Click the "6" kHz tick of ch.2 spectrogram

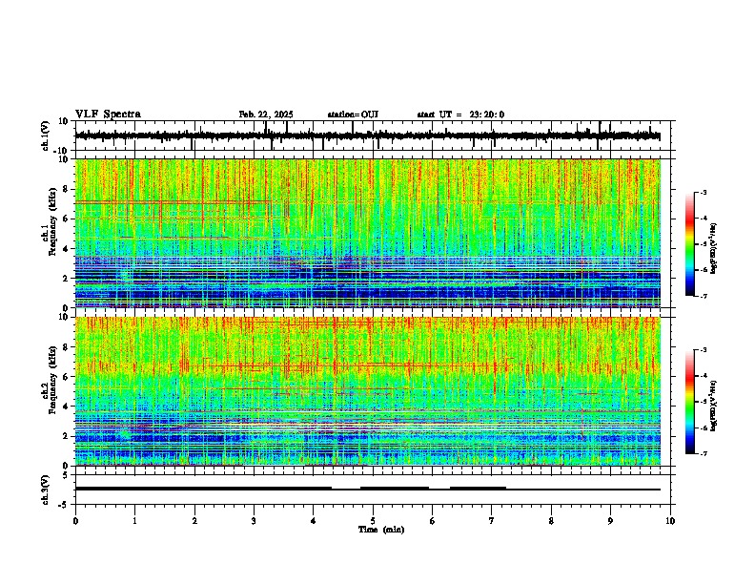tap(67, 377)
